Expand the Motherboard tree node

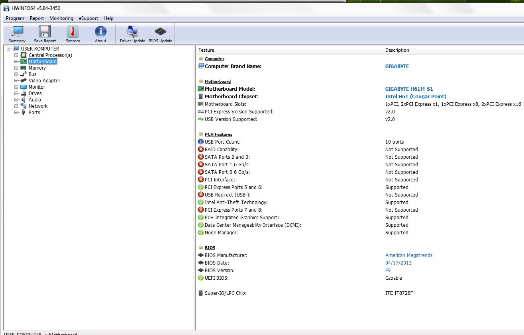16,62
